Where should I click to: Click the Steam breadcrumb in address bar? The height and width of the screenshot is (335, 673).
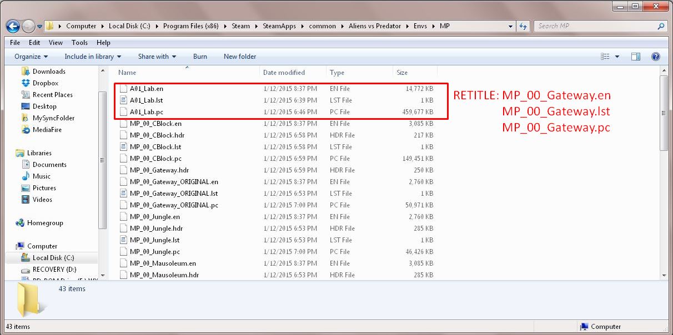click(240, 26)
